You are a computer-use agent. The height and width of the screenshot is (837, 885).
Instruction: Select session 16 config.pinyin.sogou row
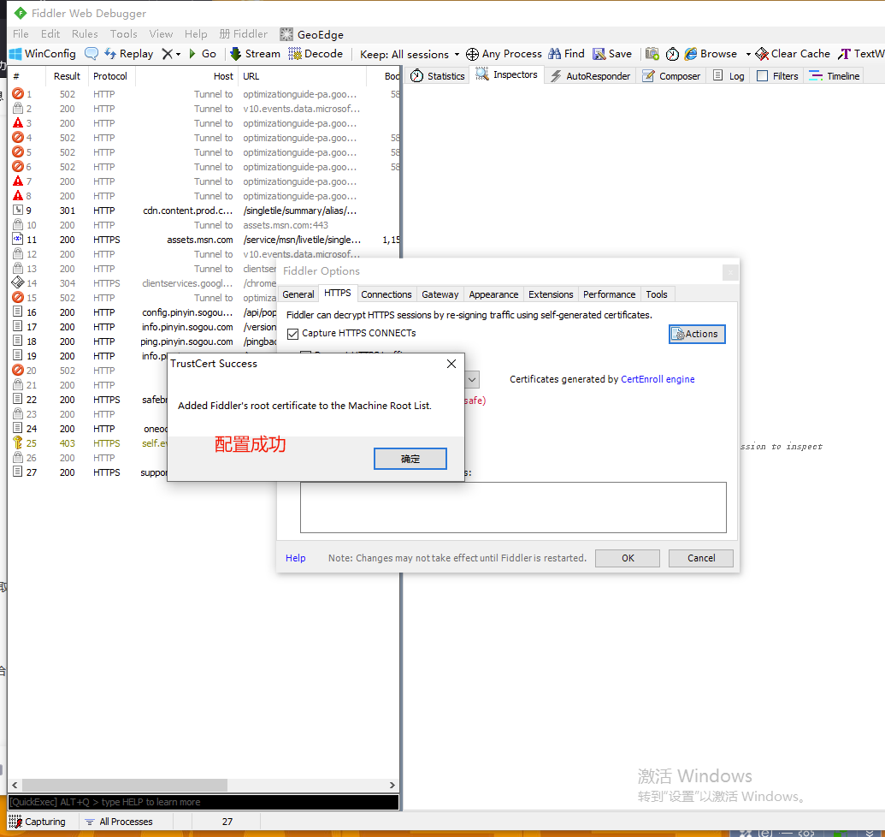point(144,312)
